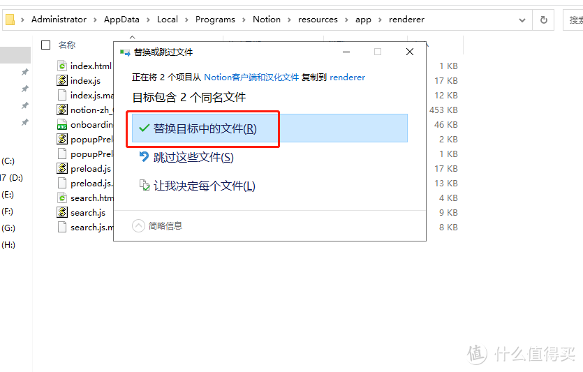
Task: Click the index.html file name
Action: click(x=91, y=66)
